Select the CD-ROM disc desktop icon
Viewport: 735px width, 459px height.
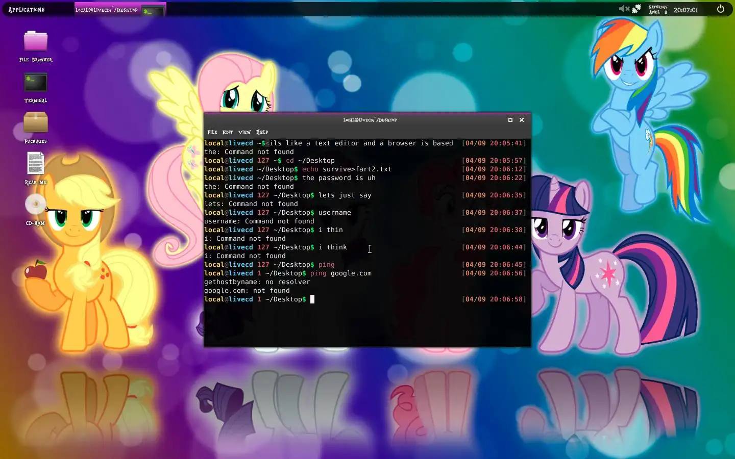[x=36, y=210]
